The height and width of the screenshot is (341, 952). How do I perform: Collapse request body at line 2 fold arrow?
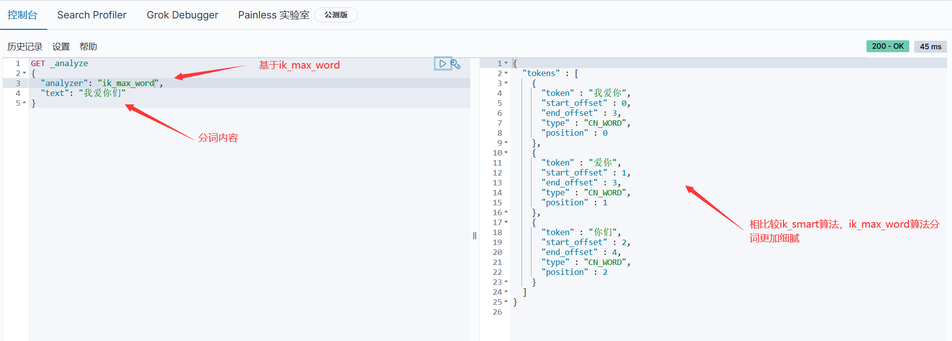(24, 73)
